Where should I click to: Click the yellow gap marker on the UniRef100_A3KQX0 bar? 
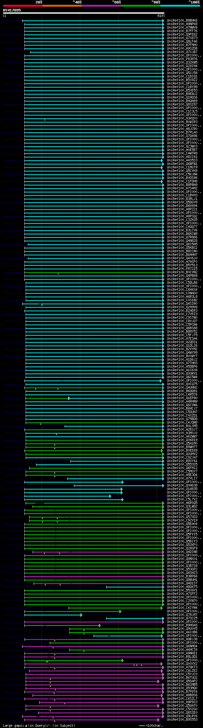45,120
